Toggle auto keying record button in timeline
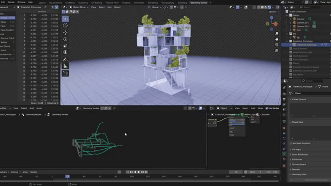Viewport: 331px width, 186px height. coord(119,172)
